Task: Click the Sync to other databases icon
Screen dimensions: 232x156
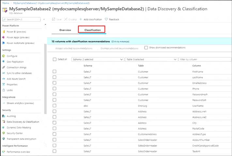Action: click(x=4, y=73)
